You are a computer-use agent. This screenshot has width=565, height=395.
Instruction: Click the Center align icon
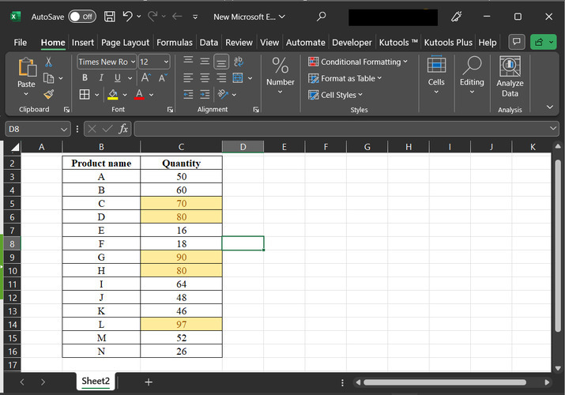pyautogui.click(x=205, y=78)
